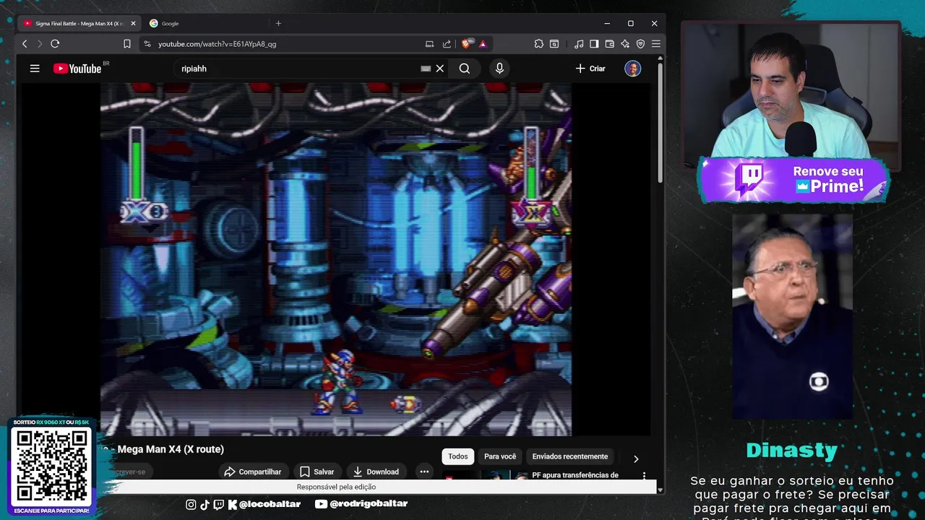Screen dimensions: 925x520
Task: Click the faded Inscrever-se button
Action: 129,472
